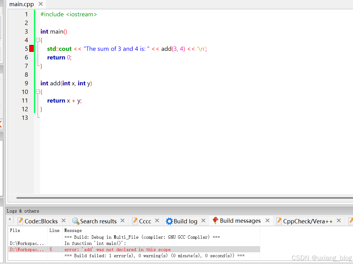
Task: Click the #include <iostream> line
Action: pos(69,14)
